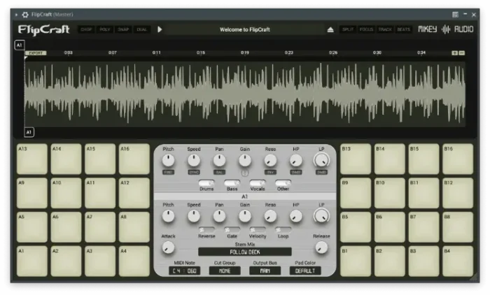Open the Pad Color dropdown
This screenshot has height=295, width=490.
coord(307,271)
